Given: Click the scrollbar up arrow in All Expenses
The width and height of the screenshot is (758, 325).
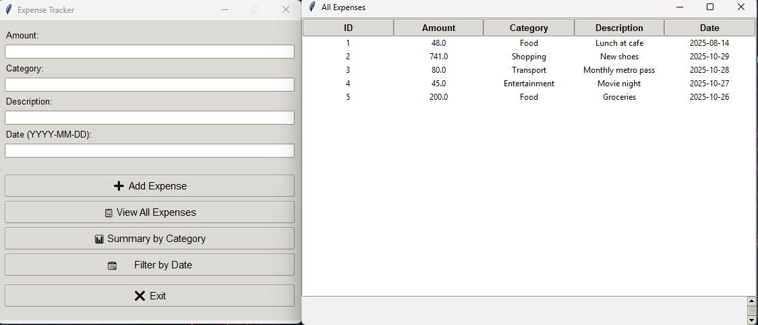Looking at the screenshot, I should (752, 301).
